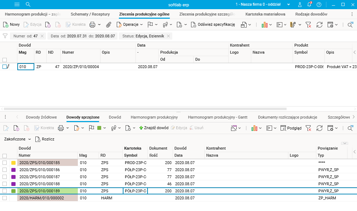Click the Znajdź dowód button
Image resolution: width=357 pixels, height=211 pixels.
(x=154, y=128)
